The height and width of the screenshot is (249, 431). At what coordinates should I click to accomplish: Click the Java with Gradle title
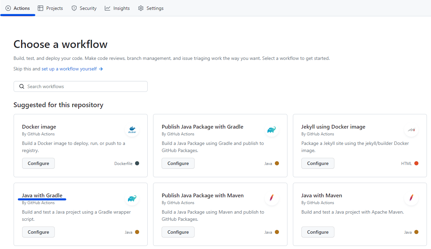[x=42, y=195]
